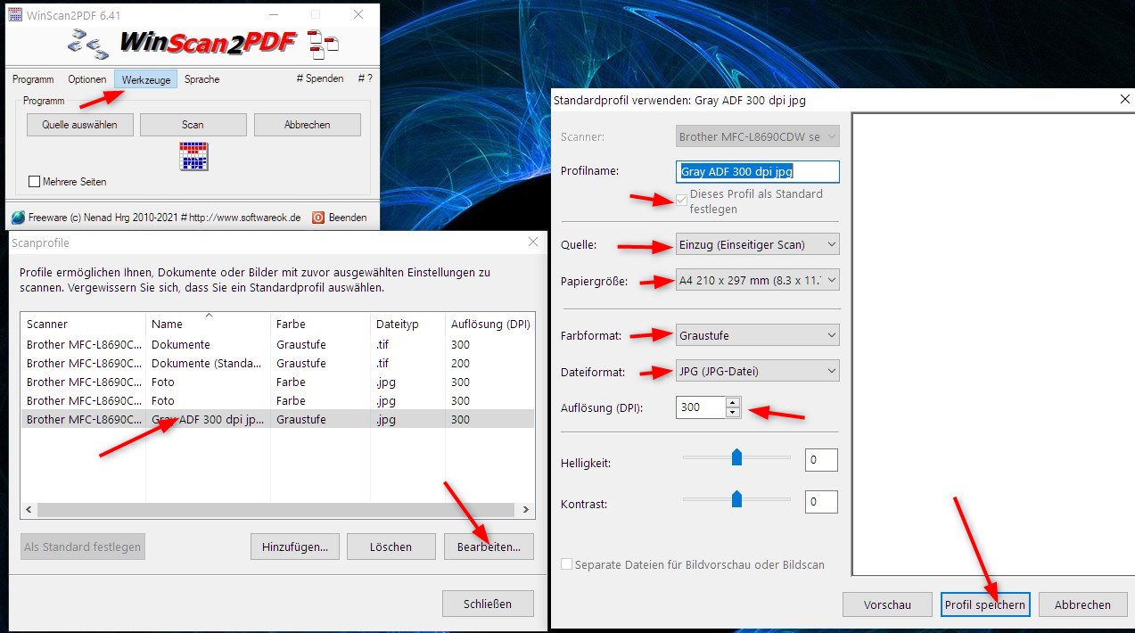Open the Farbformat dropdown
Screen dimensions: 1135x633
758,335
